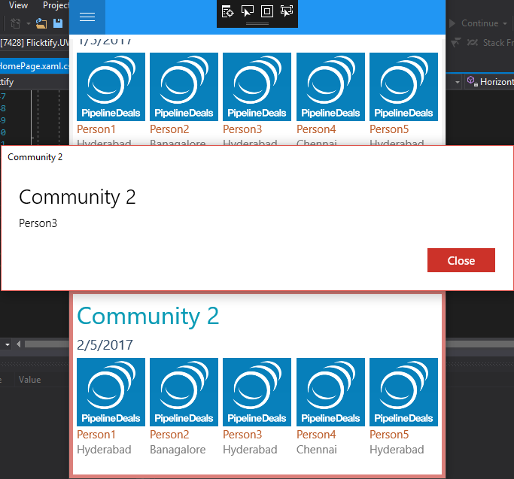Click the thread switch icon near Stack Frame
514x479 pixels.
click(472, 43)
